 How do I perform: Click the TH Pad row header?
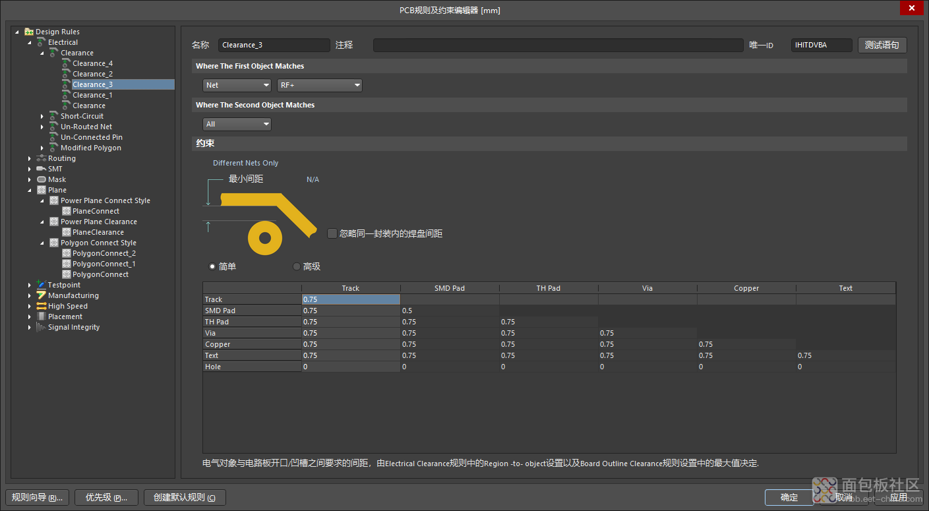tap(252, 322)
